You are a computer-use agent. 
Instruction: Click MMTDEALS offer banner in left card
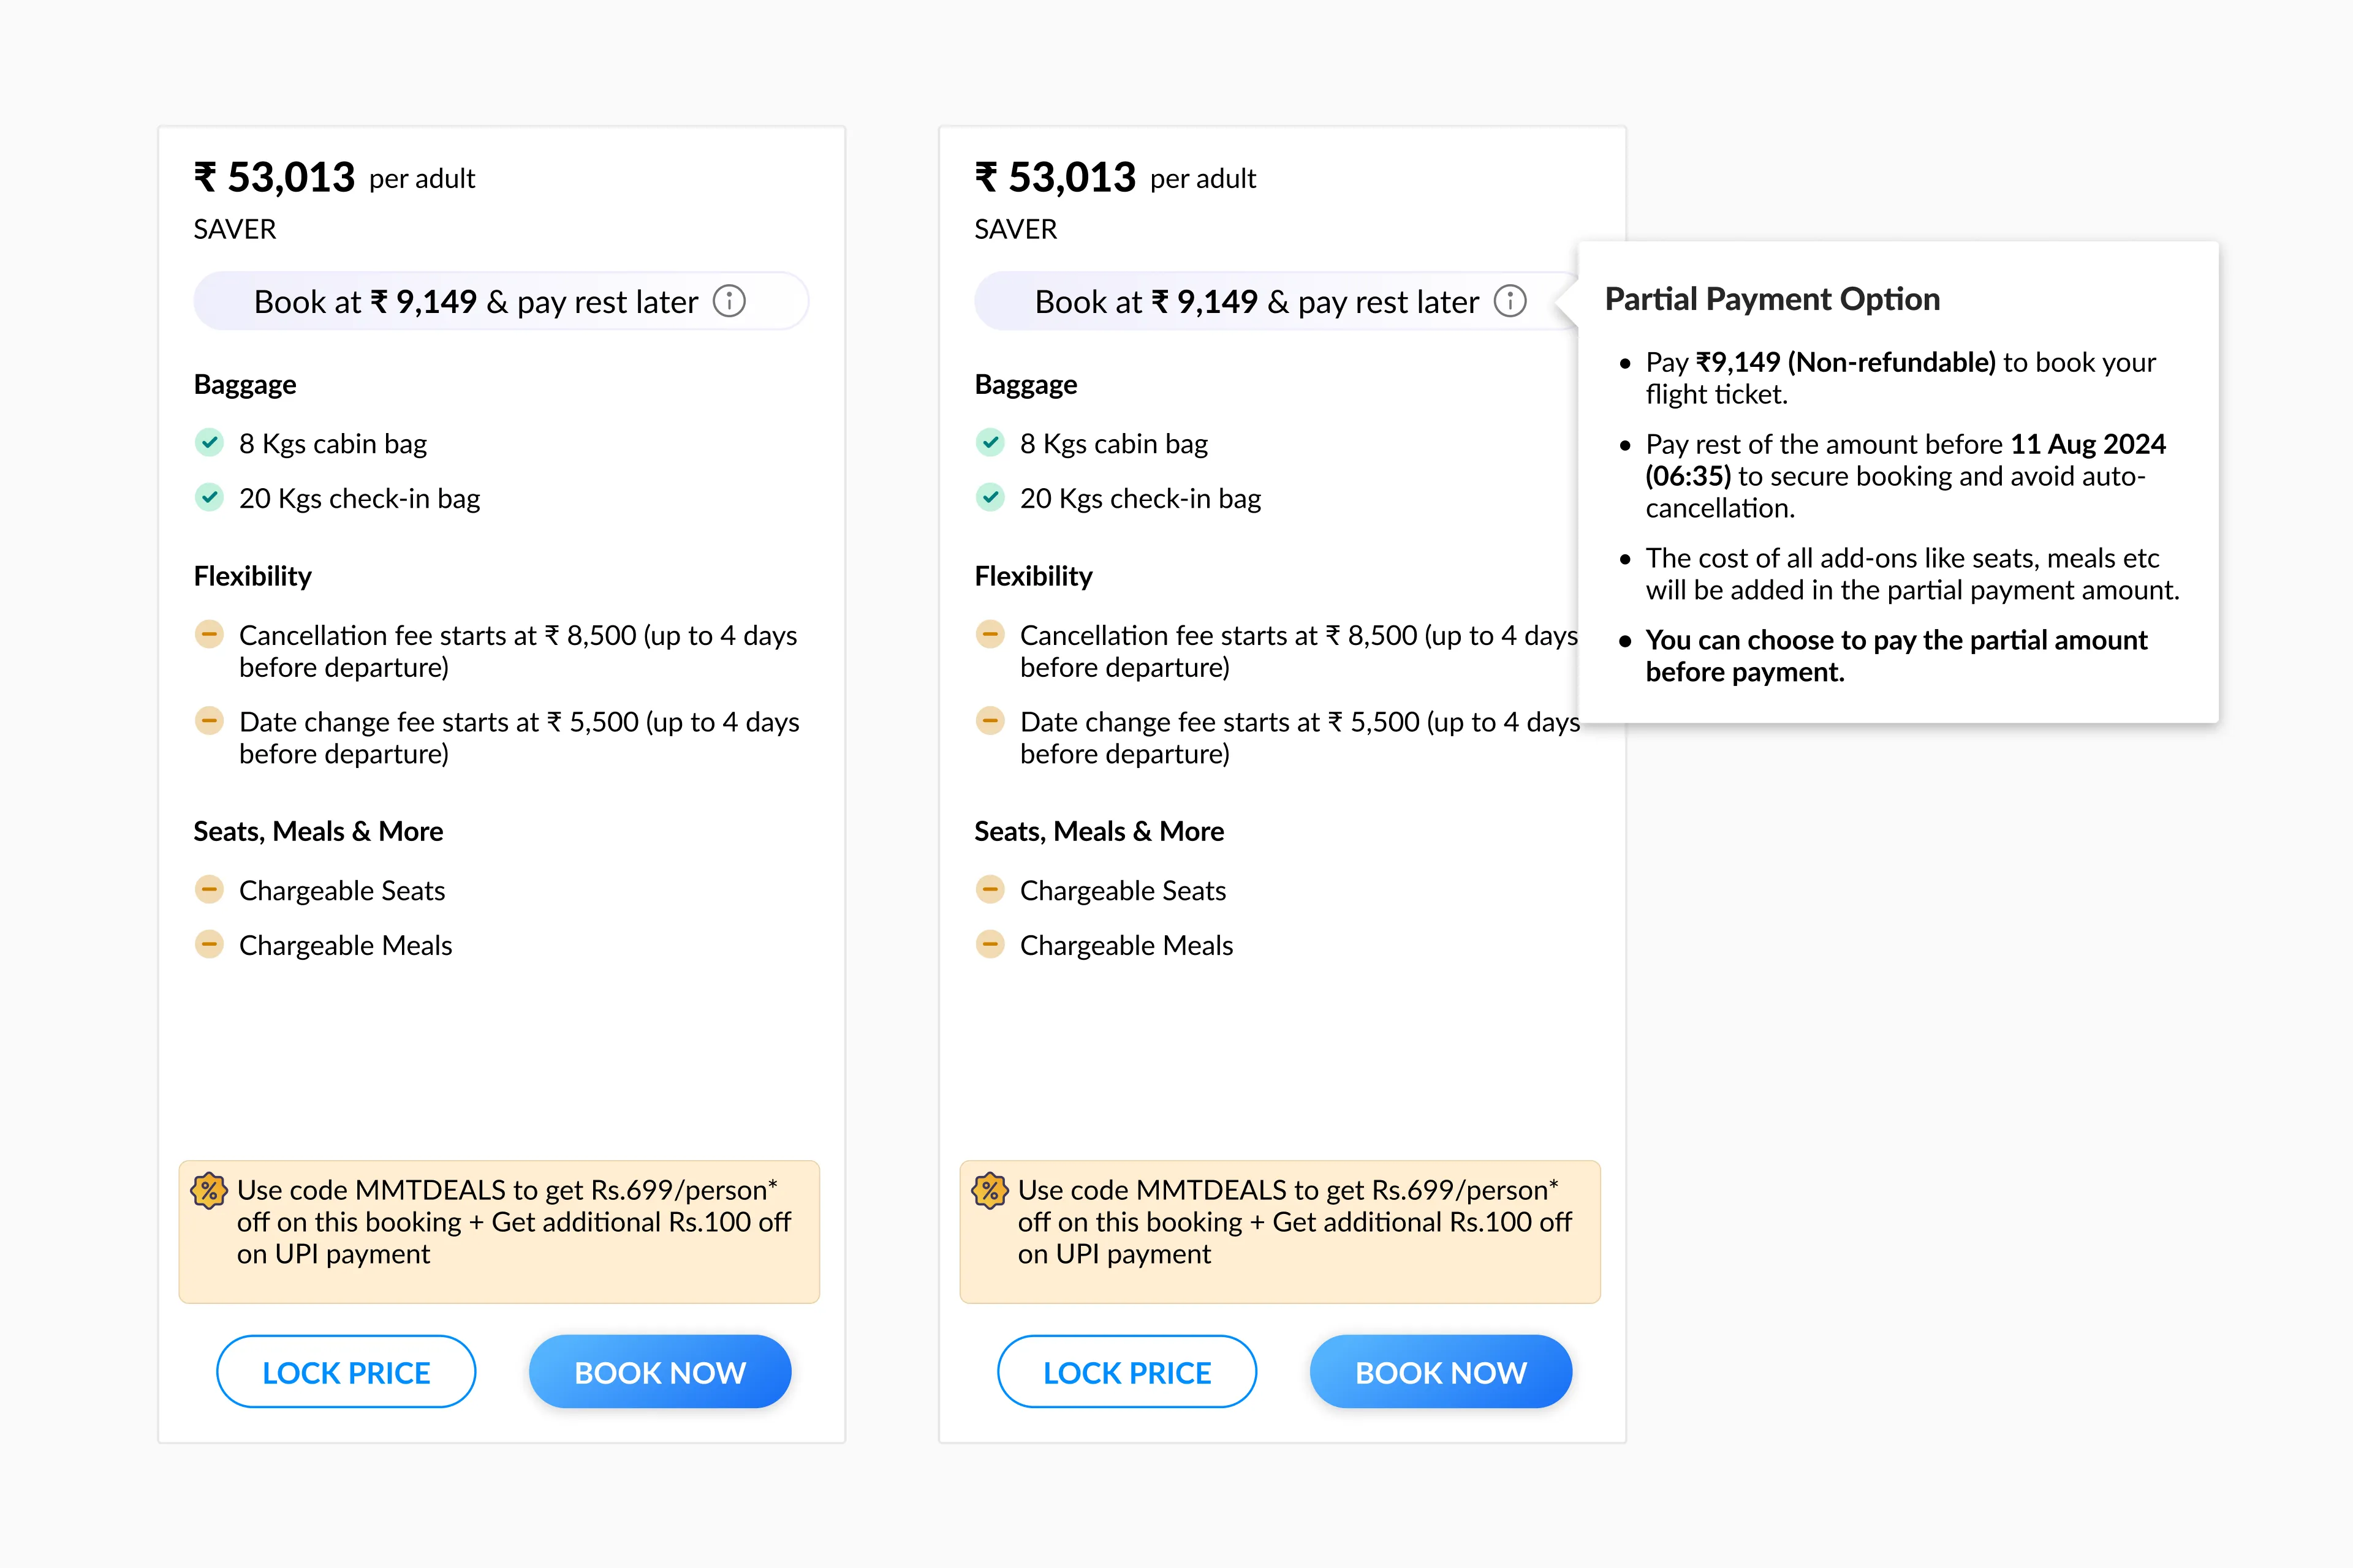coord(499,1232)
